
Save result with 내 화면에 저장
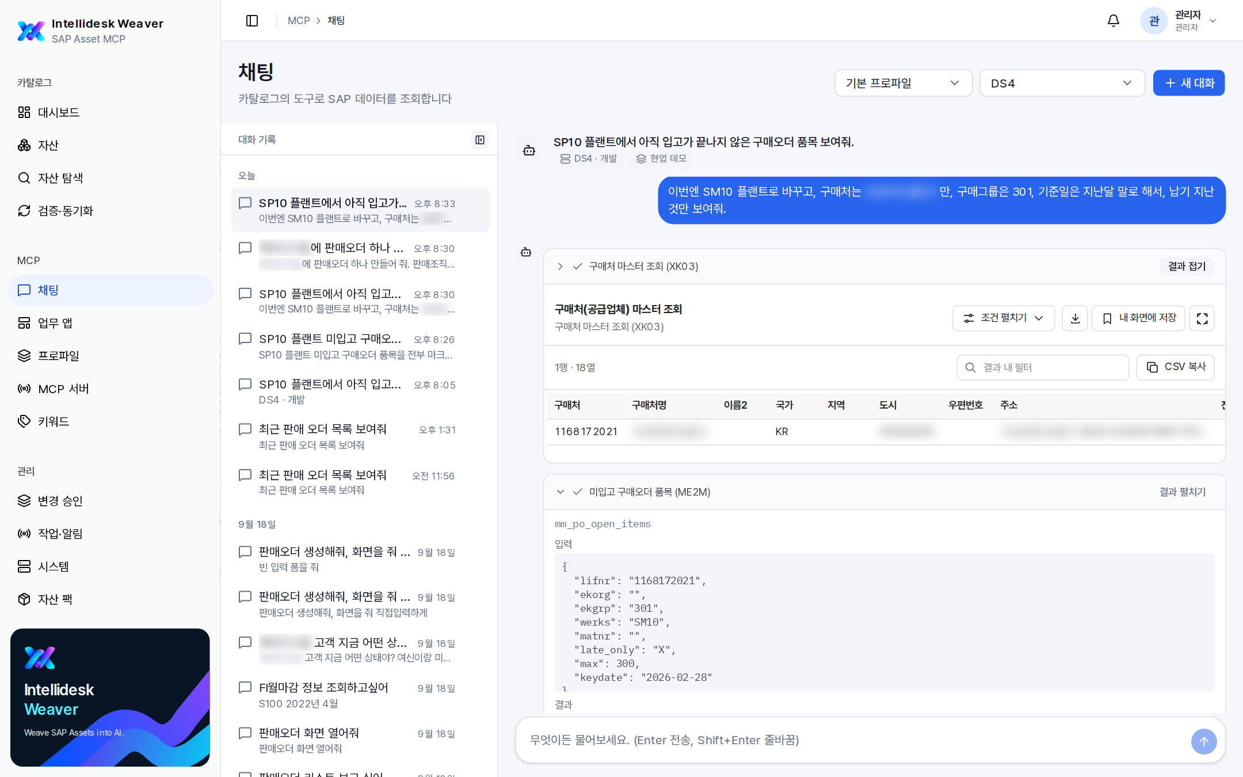[x=1138, y=318]
